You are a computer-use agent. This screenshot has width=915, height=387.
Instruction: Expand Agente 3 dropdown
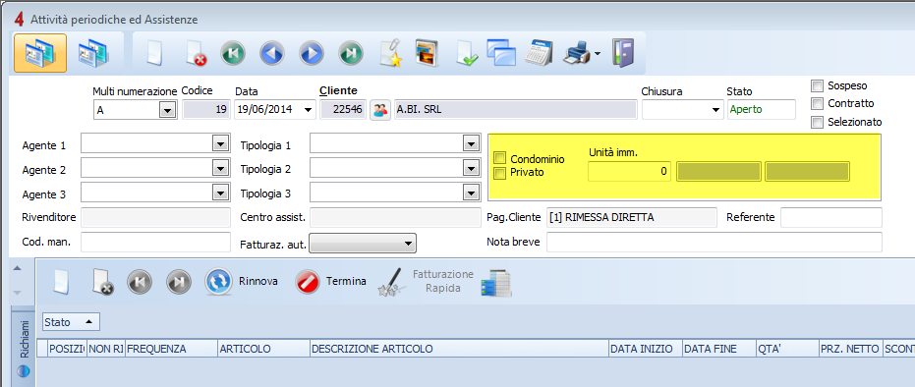point(220,193)
